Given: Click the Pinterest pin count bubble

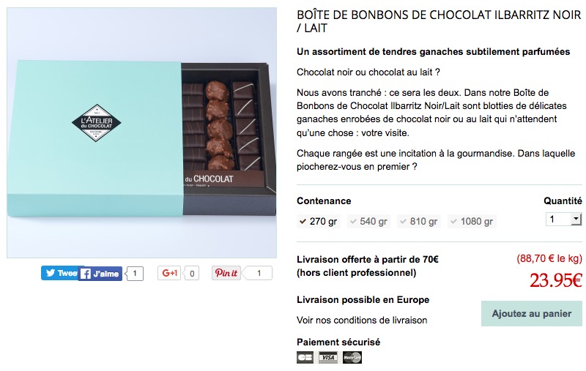Looking at the screenshot, I should (259, 273).
